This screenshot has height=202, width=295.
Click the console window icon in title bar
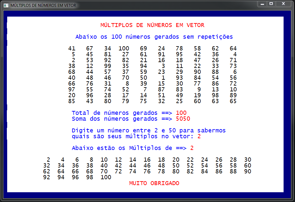[x=6, y=6]
